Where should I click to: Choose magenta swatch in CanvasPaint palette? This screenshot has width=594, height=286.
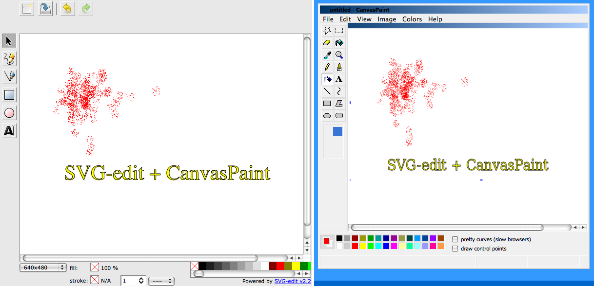click(394, 246)
